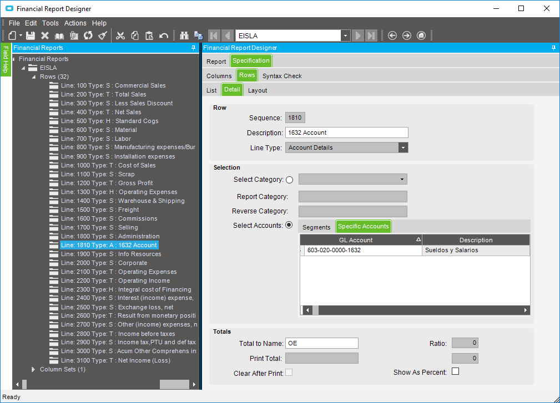Click the accounts grid scrollbar left arrow
560x403 pixels.
pos(307,310)
